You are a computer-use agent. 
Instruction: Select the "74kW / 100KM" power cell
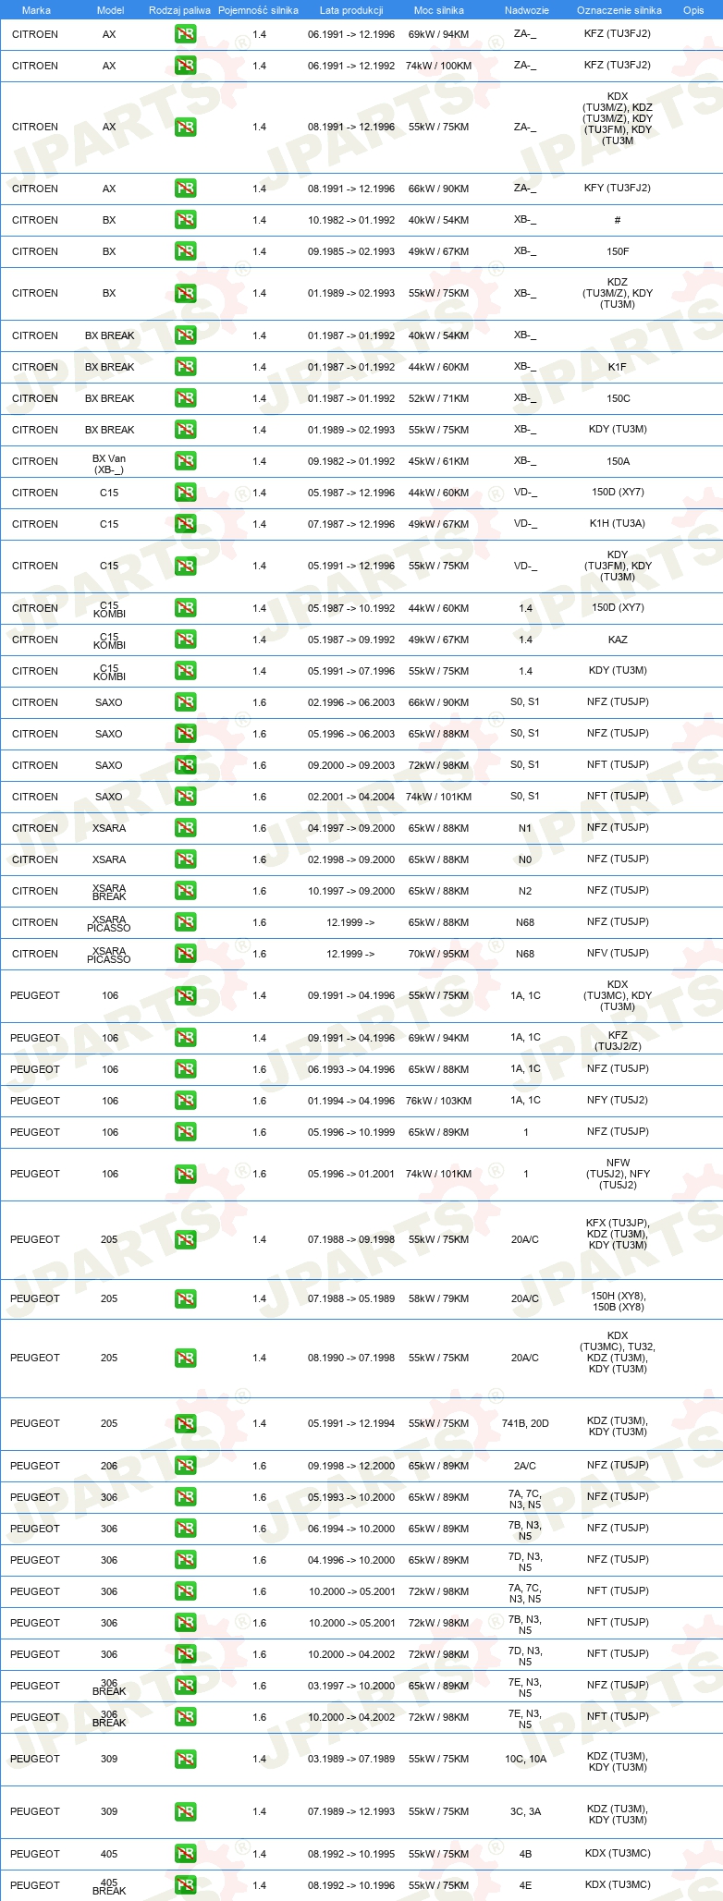[x=438, y=66]
